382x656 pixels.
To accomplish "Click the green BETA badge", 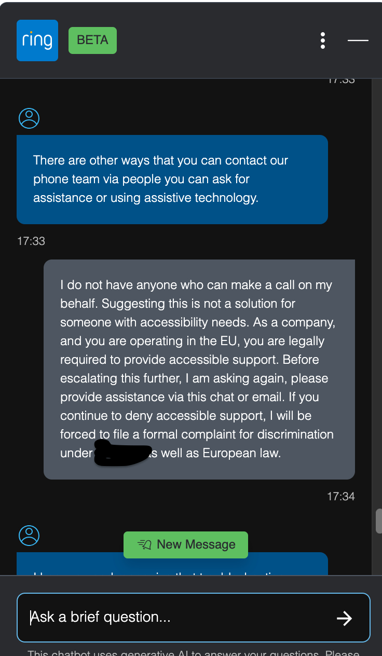I will point(92,40).
